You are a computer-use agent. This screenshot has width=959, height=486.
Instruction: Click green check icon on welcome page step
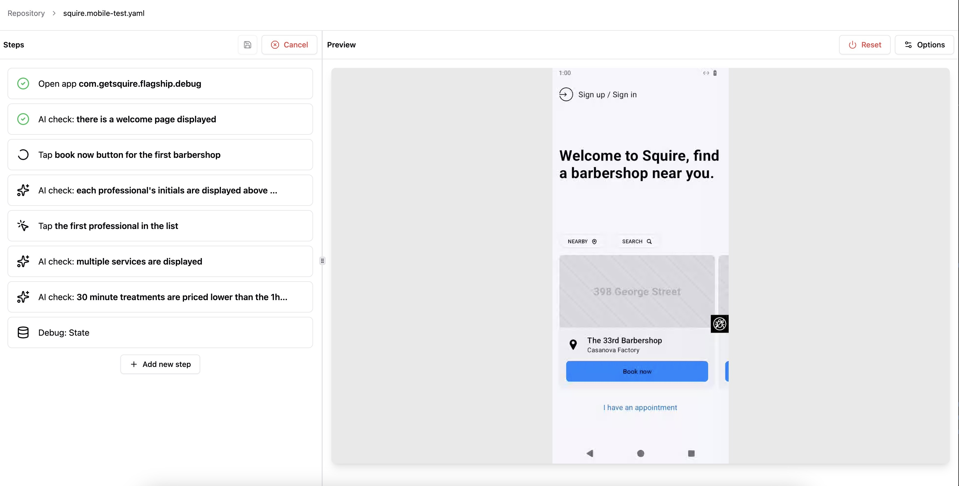(x=23, y=119)
